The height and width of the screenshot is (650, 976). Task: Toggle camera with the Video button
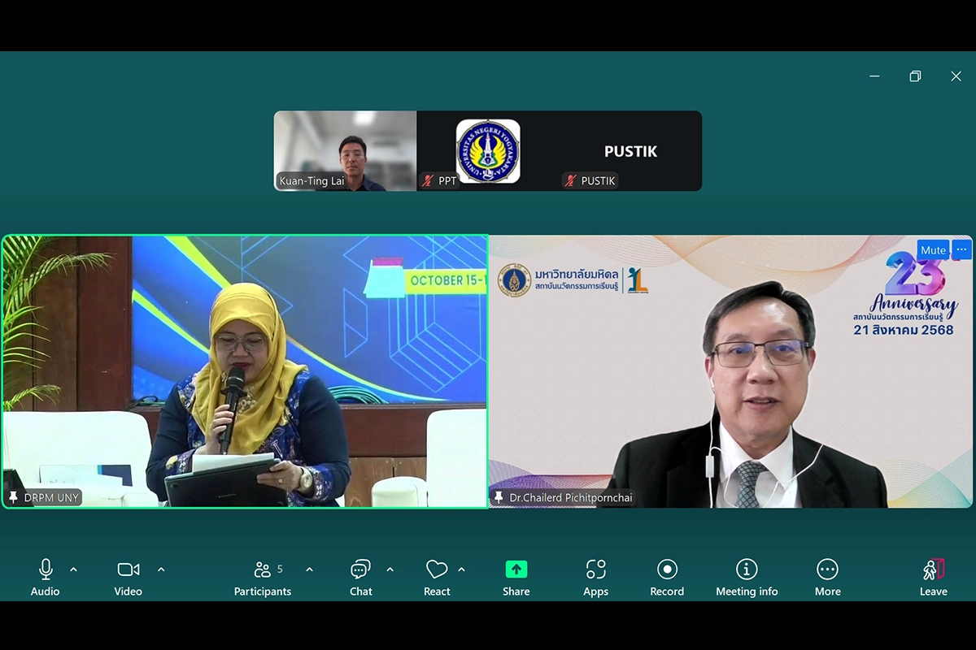pos(128,570)
